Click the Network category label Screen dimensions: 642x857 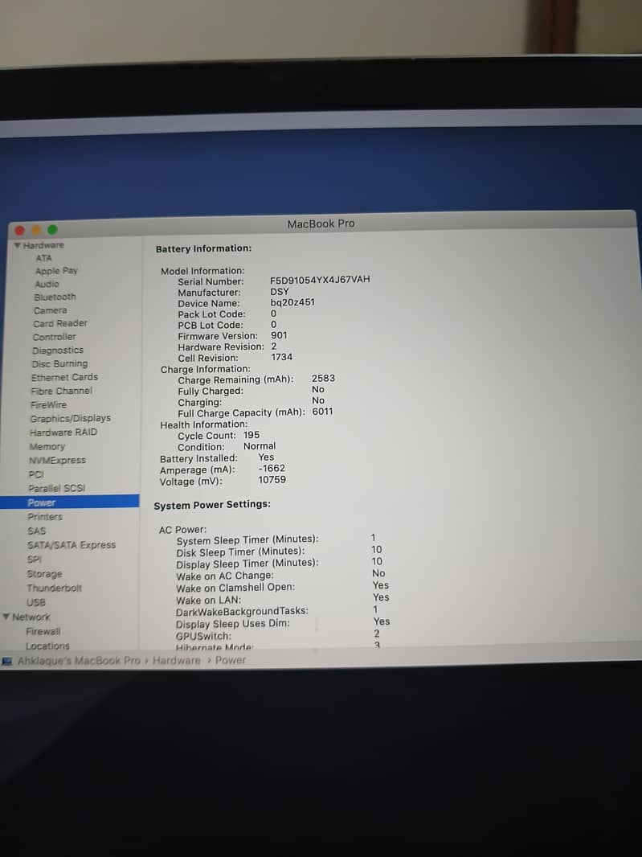(x=31, y=617)
